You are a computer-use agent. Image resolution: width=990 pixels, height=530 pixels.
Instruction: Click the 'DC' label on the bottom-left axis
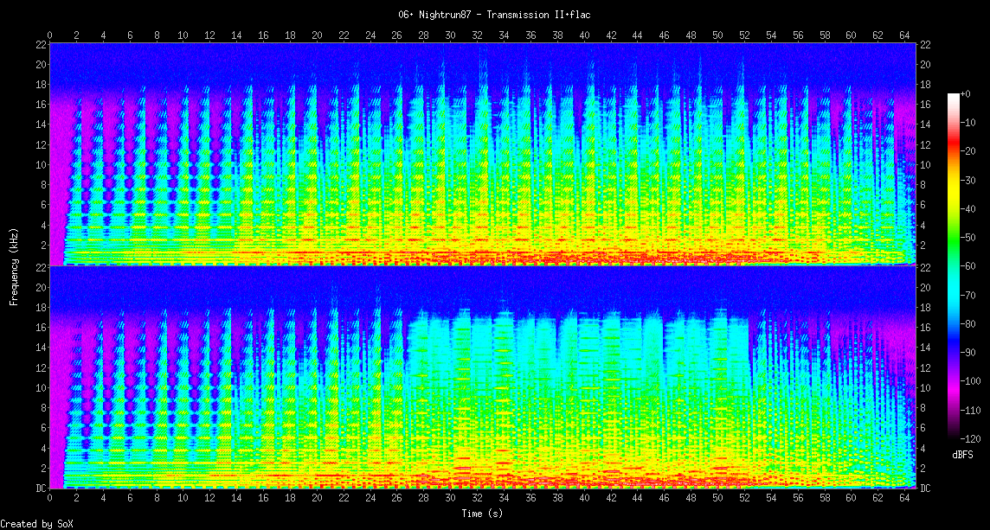click(41, 488)
